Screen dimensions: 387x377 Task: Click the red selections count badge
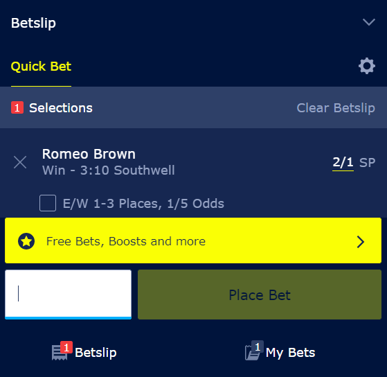point(17,107)
